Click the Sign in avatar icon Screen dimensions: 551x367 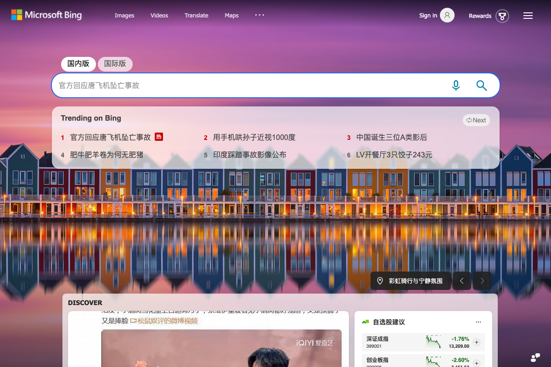point(447,16)
